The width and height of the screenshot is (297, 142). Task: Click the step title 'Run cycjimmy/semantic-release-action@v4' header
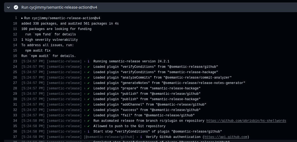pos(59,7)
